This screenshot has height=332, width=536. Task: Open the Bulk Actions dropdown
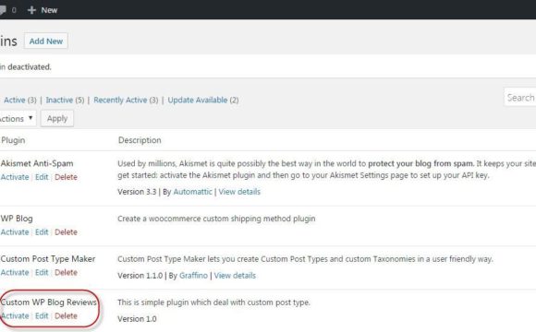[x=17, y=118]
